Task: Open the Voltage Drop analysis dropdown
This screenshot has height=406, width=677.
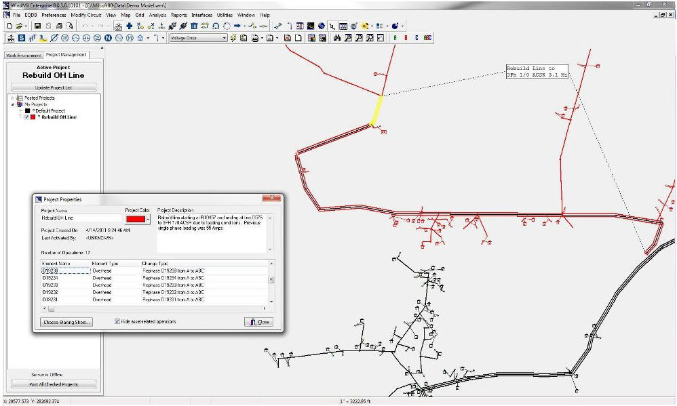Action: click(224, 38)
